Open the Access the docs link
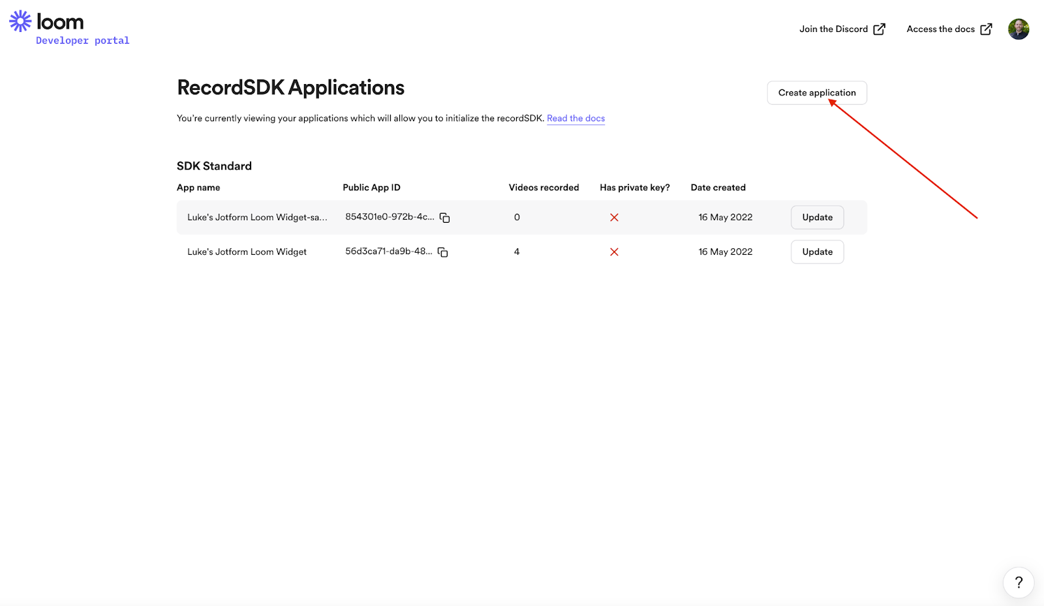 940,29
